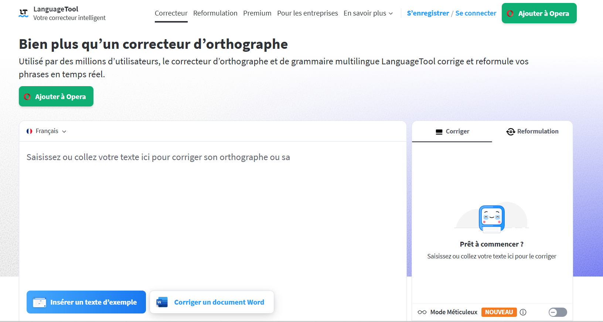
Task: Click the Bien plus qu'un correcteur headline
Action: (x=153, y=44)
